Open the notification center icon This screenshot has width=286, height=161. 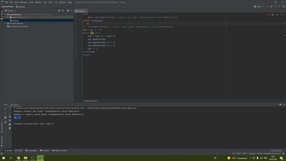click(x=281, y=158)
